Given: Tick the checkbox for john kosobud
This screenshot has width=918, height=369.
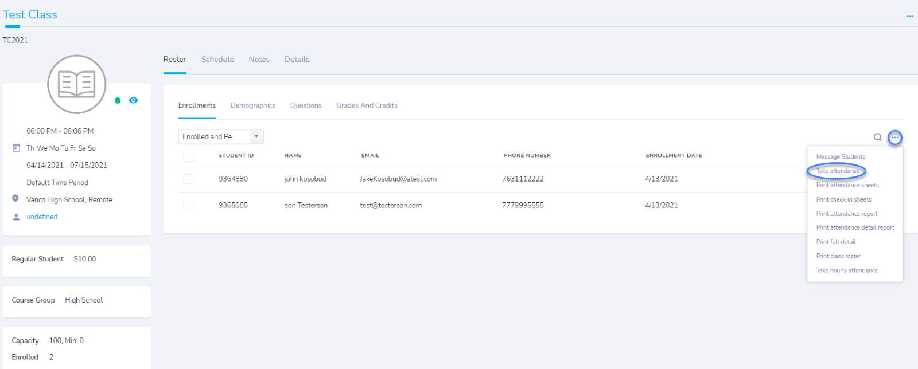Looking at the screenshot, I should [x=188, y=179].
